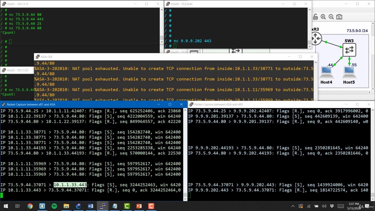Open the ASAv 9.8 window PuTTY menu icon
This screenshot has width=375, height=211.
pos(37,57)
